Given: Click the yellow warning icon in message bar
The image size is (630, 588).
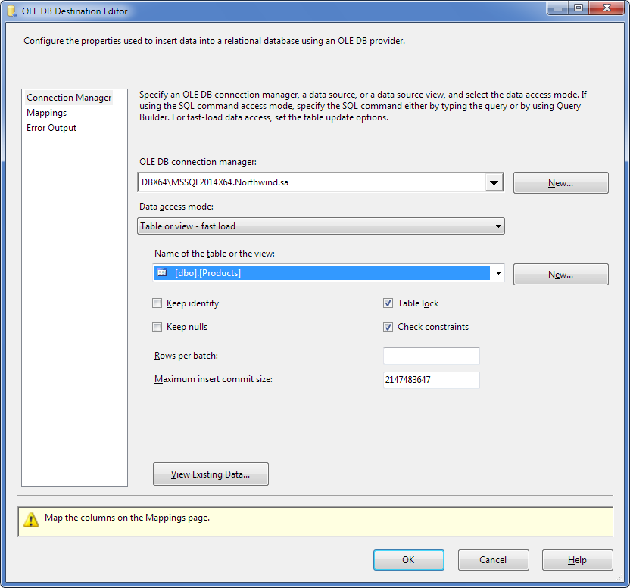Looking at the screenshot, I should [30, 520].
